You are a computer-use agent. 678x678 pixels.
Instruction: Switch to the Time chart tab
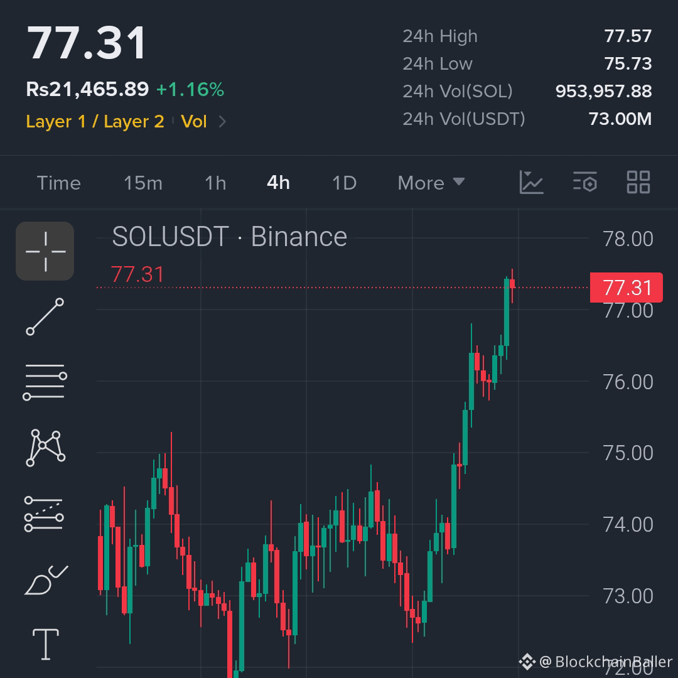coord(59,183)
